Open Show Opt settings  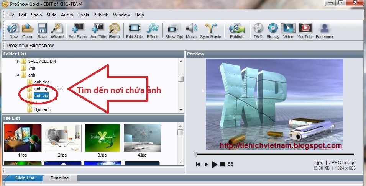[x=174, y=31]
